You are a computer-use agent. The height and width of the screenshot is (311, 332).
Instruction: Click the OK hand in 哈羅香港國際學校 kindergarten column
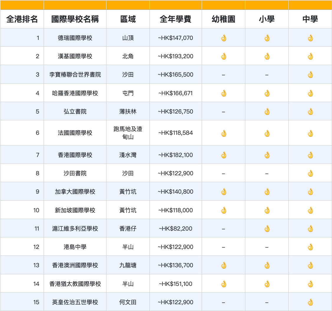(x=223, y=93)
